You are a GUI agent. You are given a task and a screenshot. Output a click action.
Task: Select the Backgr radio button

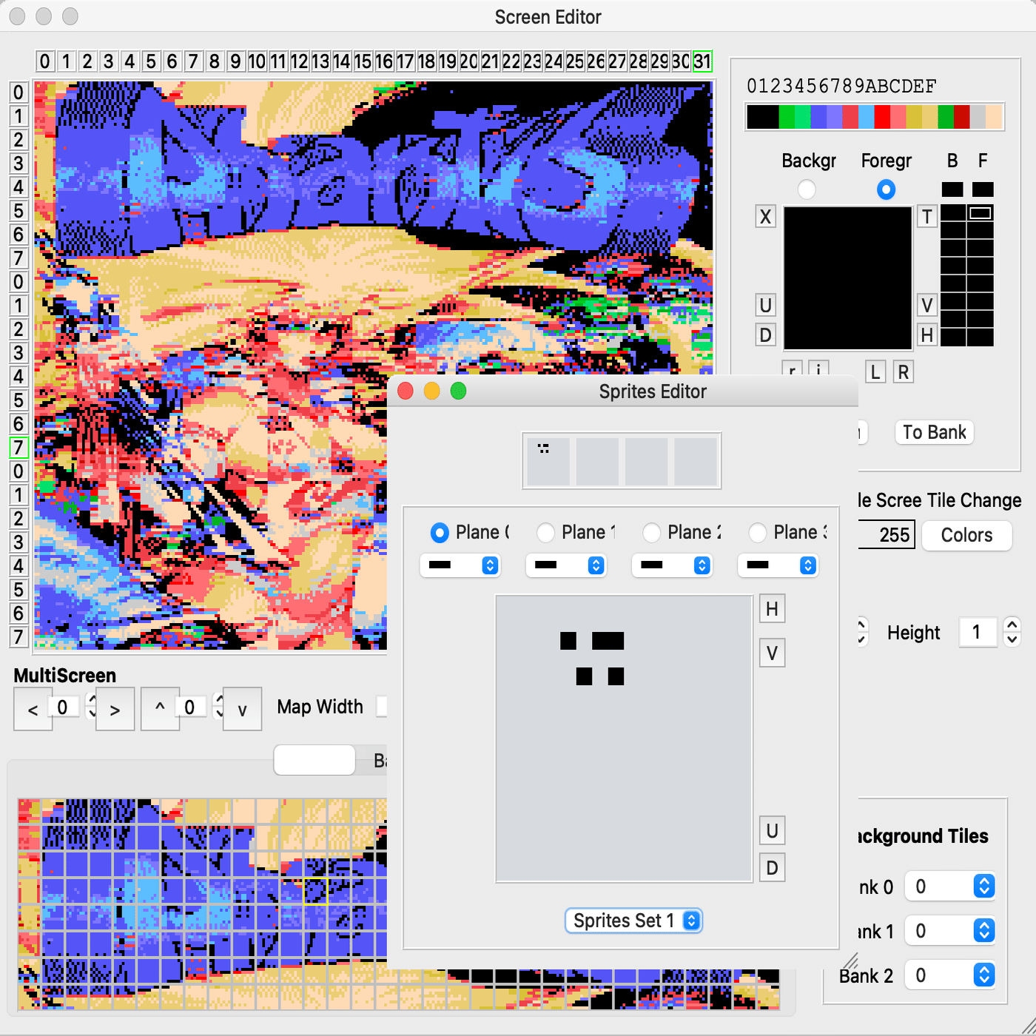(x=807, y=189)
